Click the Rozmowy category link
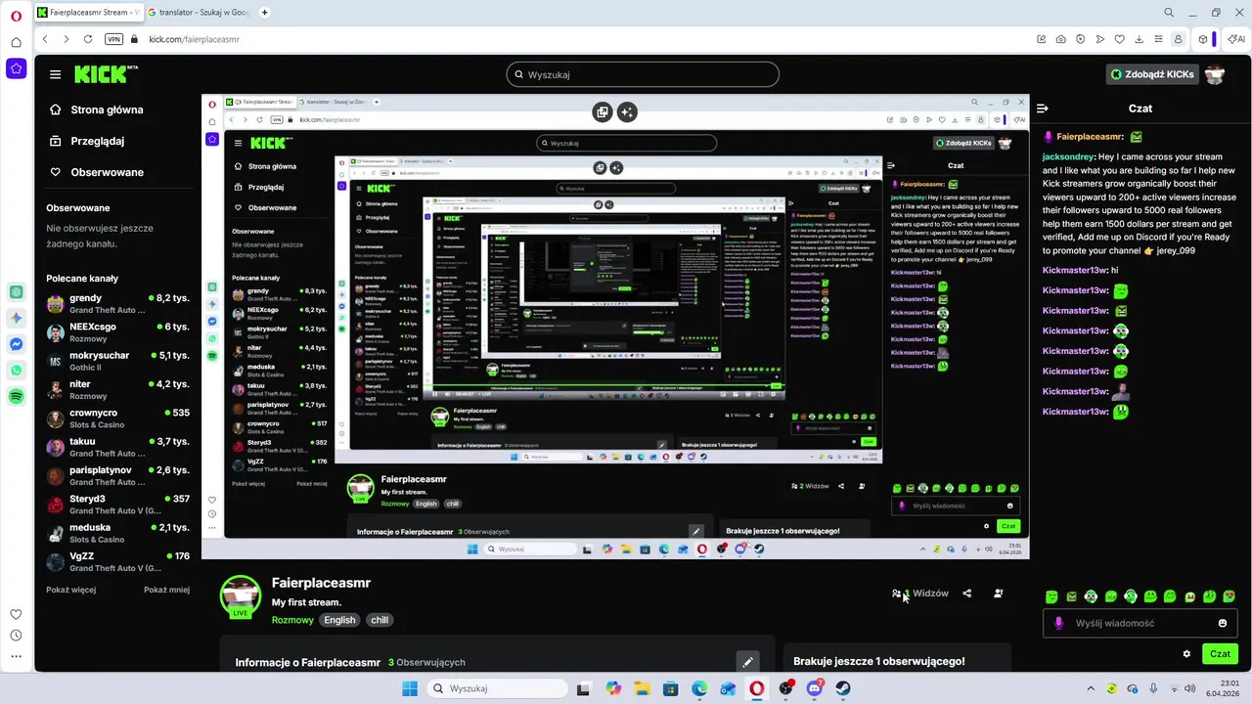 [x=292, y=620]
